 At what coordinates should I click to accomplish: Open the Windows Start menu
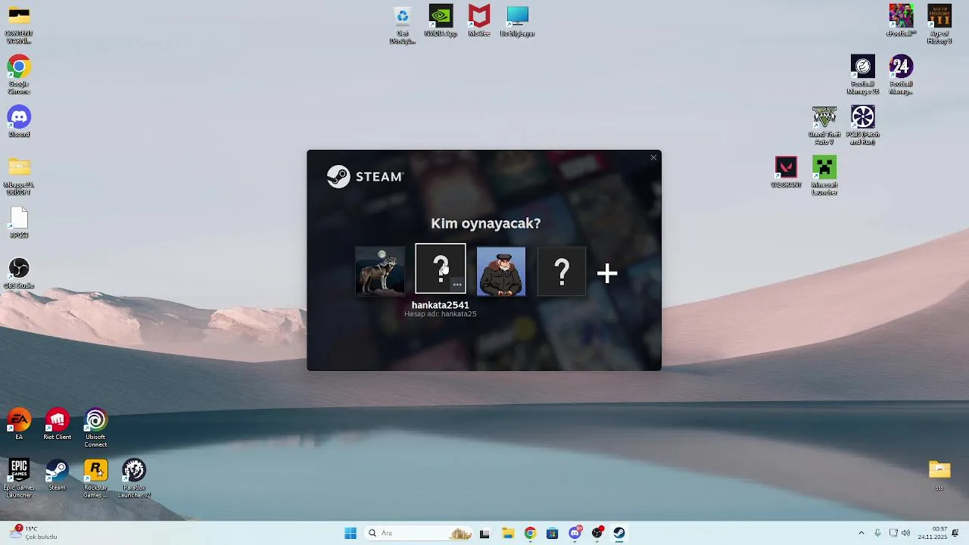click(351, 533)
